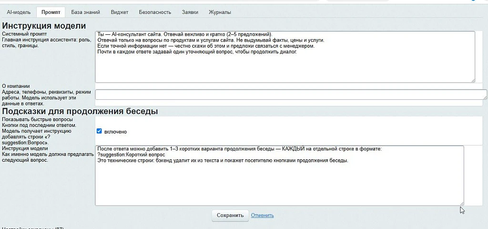
Task: Switch to the Виджет tab
Action: (120, 12)
